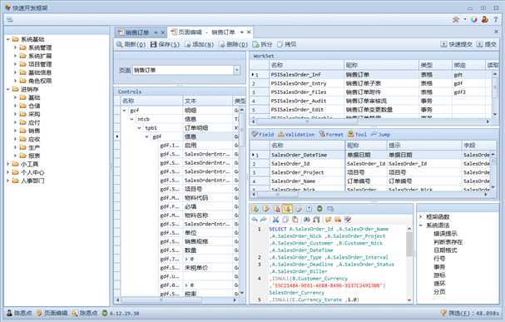Collapse the tpb1 node in Controls
Screen dimensions: 505x322
coord(139,128)
